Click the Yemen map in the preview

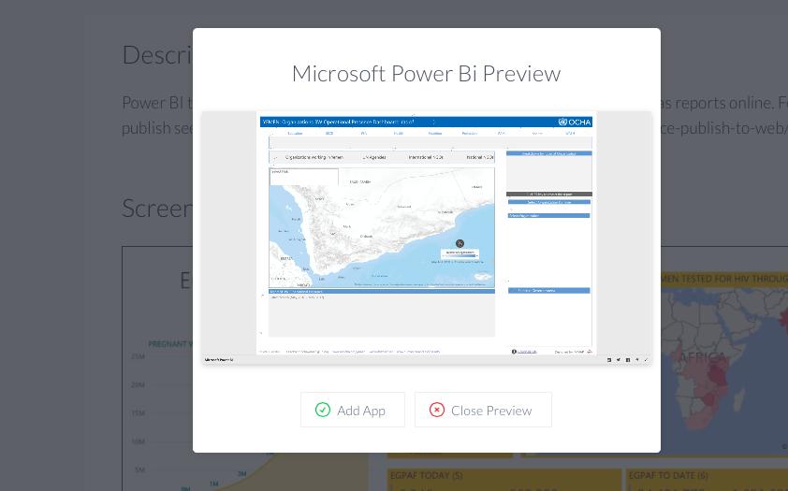point(382,227)
